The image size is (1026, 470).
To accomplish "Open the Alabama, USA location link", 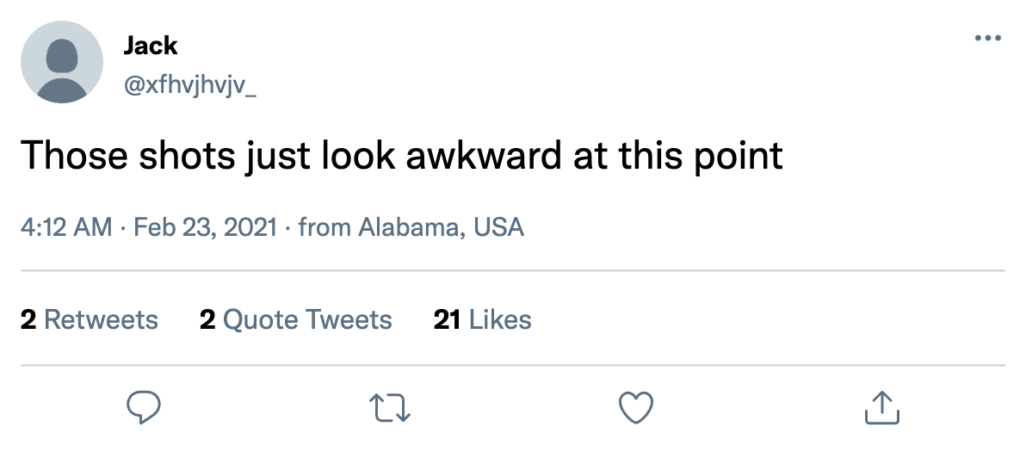I will tap(441, 227).
